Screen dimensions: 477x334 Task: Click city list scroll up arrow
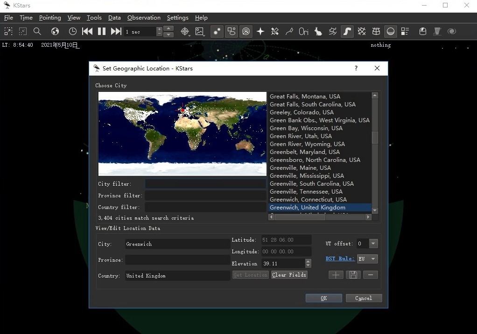pos(375,96)
